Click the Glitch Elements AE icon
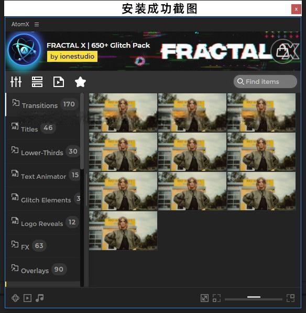The width and height of the screenshot is (306, 313). click(x=15, y=197)
